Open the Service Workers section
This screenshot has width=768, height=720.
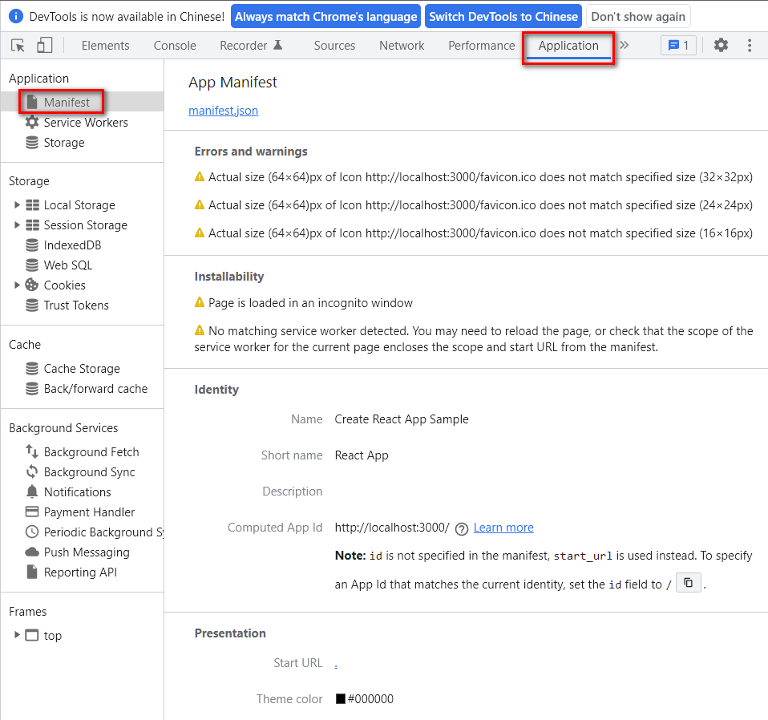pos(83,122)
